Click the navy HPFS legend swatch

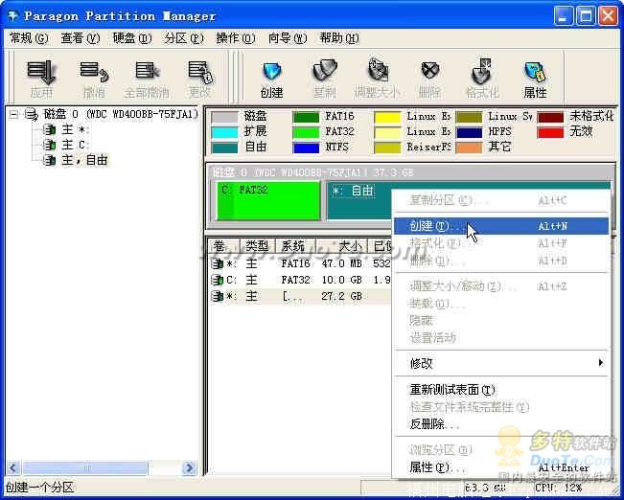click(x=469, y=132)
